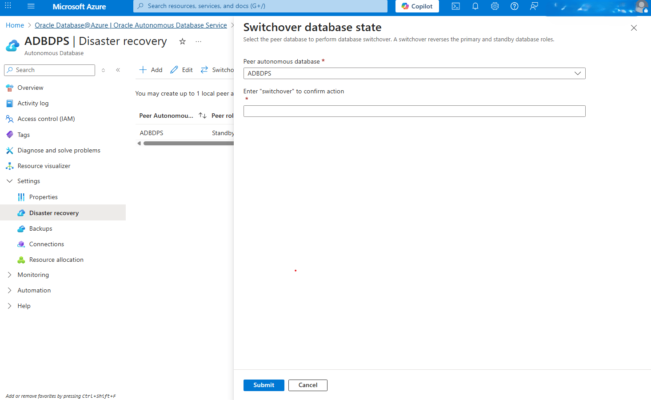Viewport: 651px width, 400px height.
Task: Select the Backups sidebar item
Action: [x=40, y=228]
